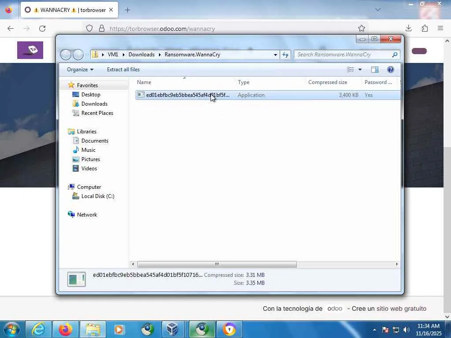451x338 pixels.
Task: Open Windows Media Player from taskbar
Action: [119, 329]
